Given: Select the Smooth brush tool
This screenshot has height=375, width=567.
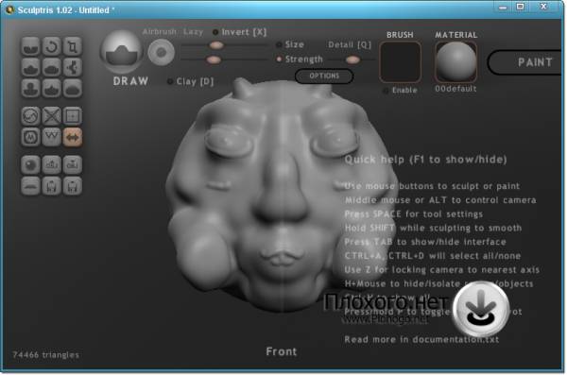Looking at the screenshot, I should [x=73, y=88].
